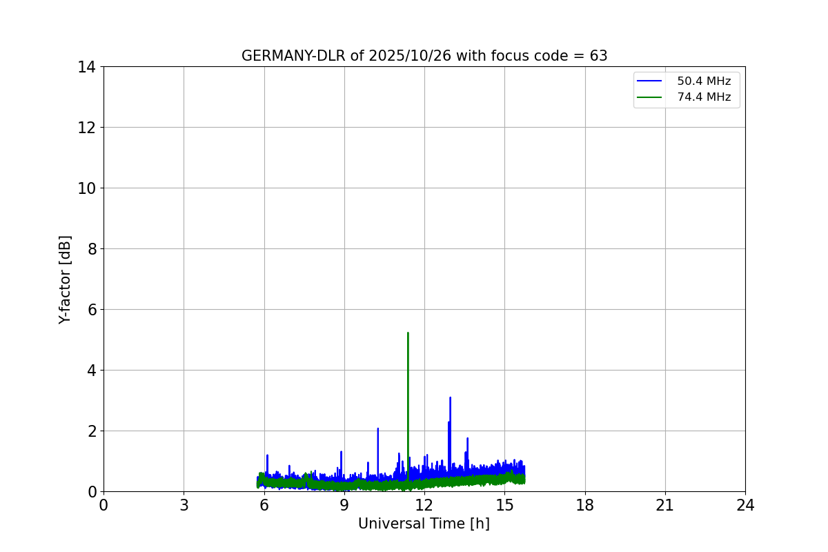Image resolution: width=828 pixels, height=552 pixels.
Task: Click x-axis tick label 24
Action: coord(745,506)
